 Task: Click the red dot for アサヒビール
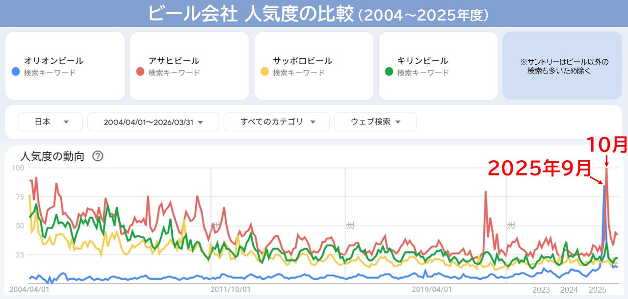140,72
